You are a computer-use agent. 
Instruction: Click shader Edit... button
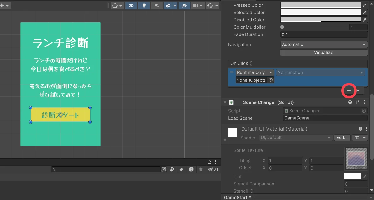click(342, 138)
